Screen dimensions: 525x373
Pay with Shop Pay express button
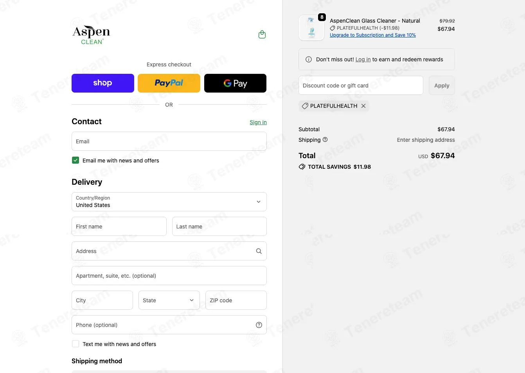click(x=103, y=83)
